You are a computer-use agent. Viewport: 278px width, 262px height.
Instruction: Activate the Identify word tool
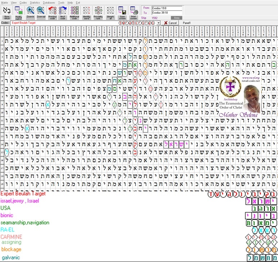point(87,11)
